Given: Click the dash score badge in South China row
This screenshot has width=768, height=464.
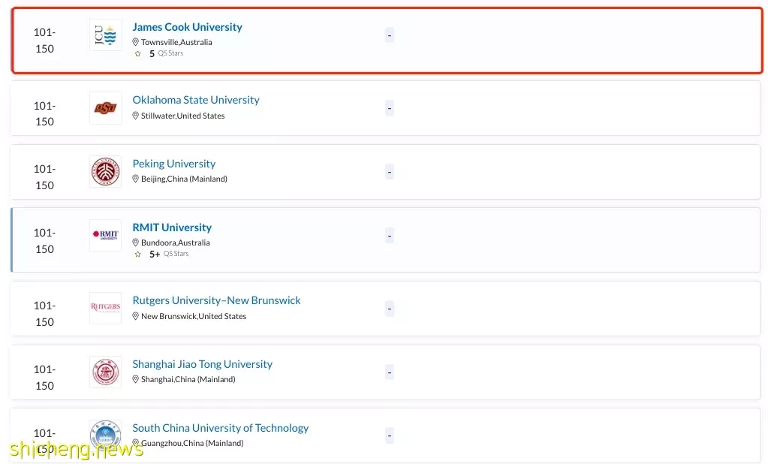Looking at the screenshot, I should tap(390, 435).
